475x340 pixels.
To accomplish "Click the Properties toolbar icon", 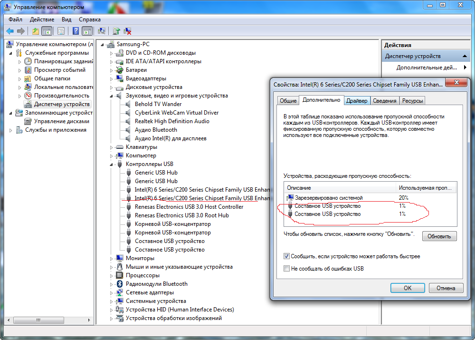I will [61, 31].
